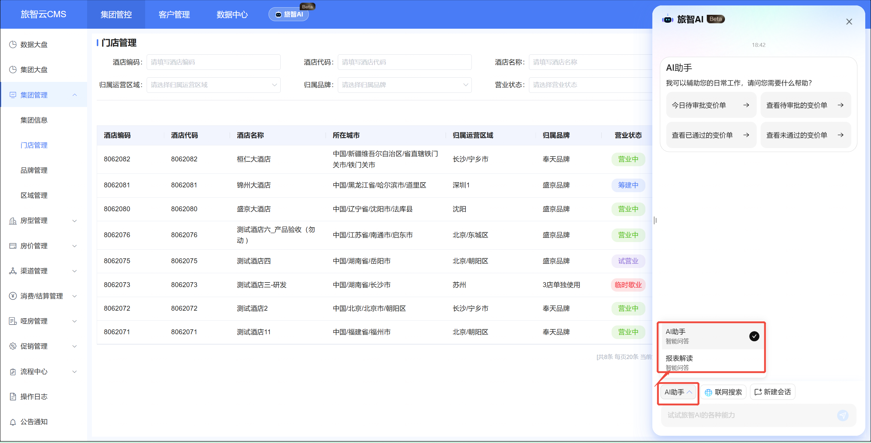Click 筹建中 status tag for 锦州大酒店

pos(628,185)
